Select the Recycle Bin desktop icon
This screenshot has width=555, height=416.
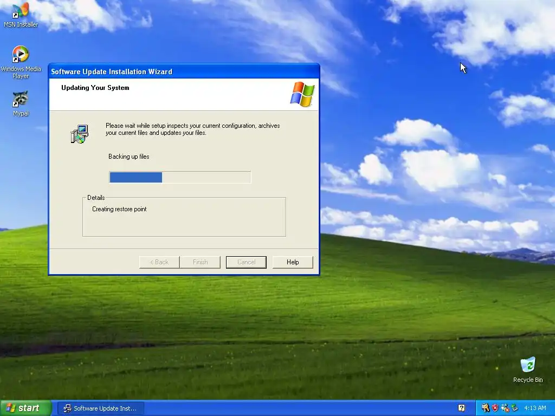coord(528,370)
